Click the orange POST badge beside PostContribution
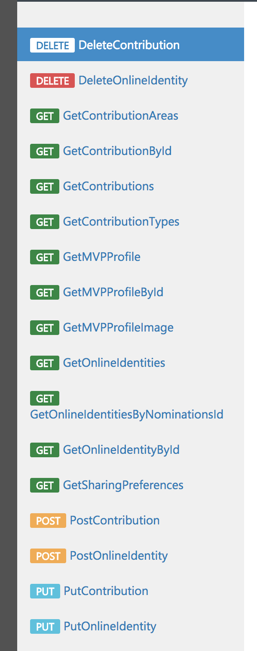257x651 pixels. point(48,520)
